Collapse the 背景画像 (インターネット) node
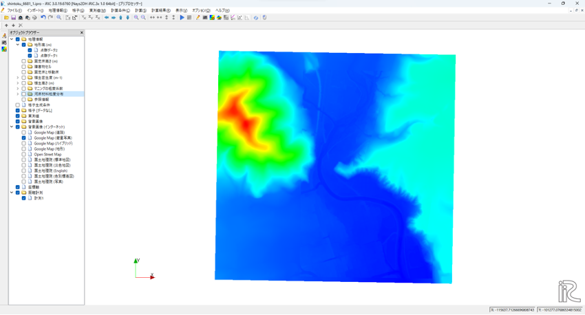 [12, 127]
